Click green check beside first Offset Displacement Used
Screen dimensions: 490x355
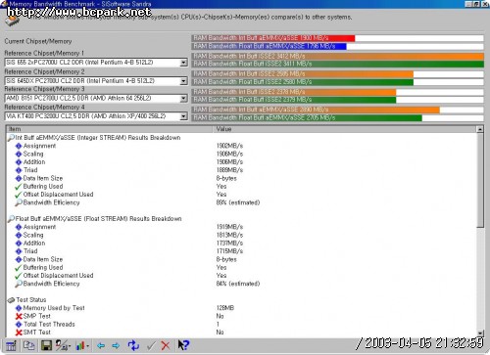pos(19,195)
